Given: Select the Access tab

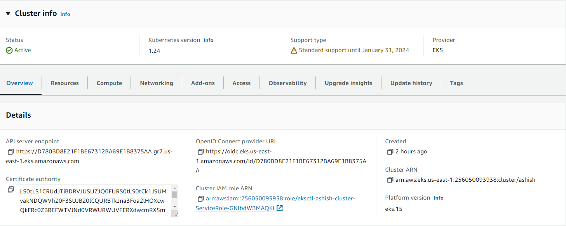Looking at the screenshot, I should pyautogui.click(x=242, y=83).
